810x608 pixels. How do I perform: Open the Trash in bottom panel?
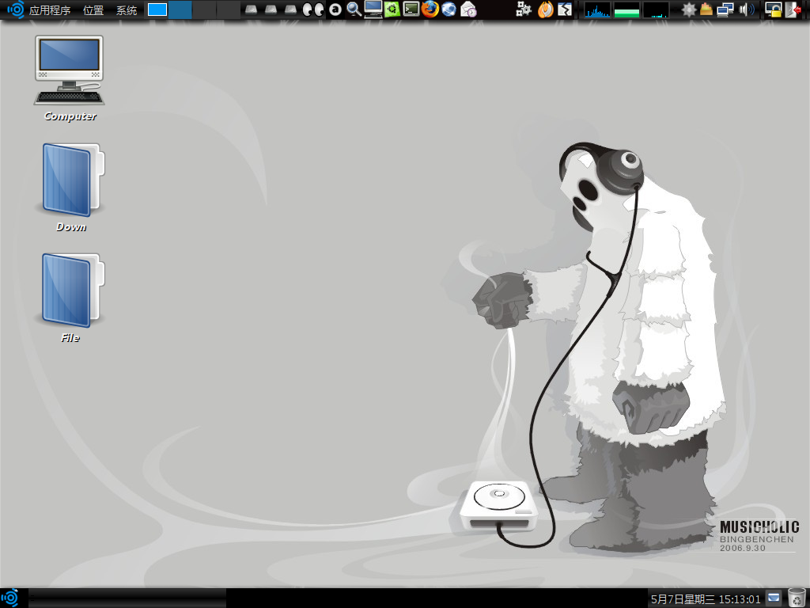pyautogui.click(x=797, y=598)
